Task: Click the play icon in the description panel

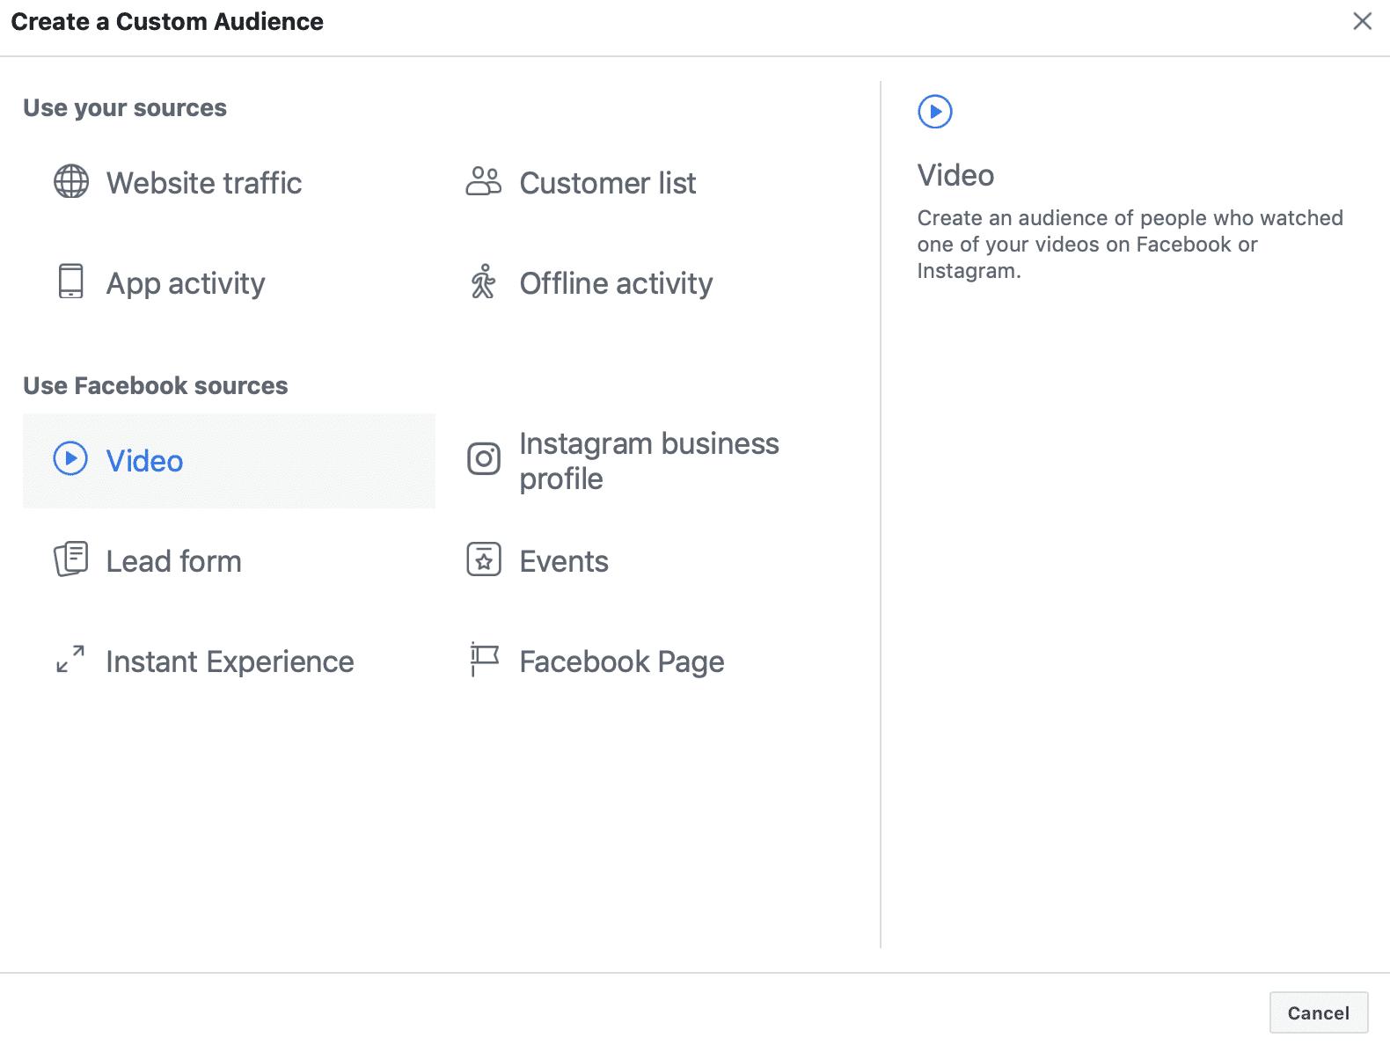Action: pos(935,112)
